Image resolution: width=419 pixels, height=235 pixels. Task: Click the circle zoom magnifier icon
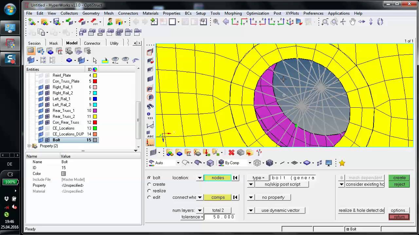pos(334,22)
